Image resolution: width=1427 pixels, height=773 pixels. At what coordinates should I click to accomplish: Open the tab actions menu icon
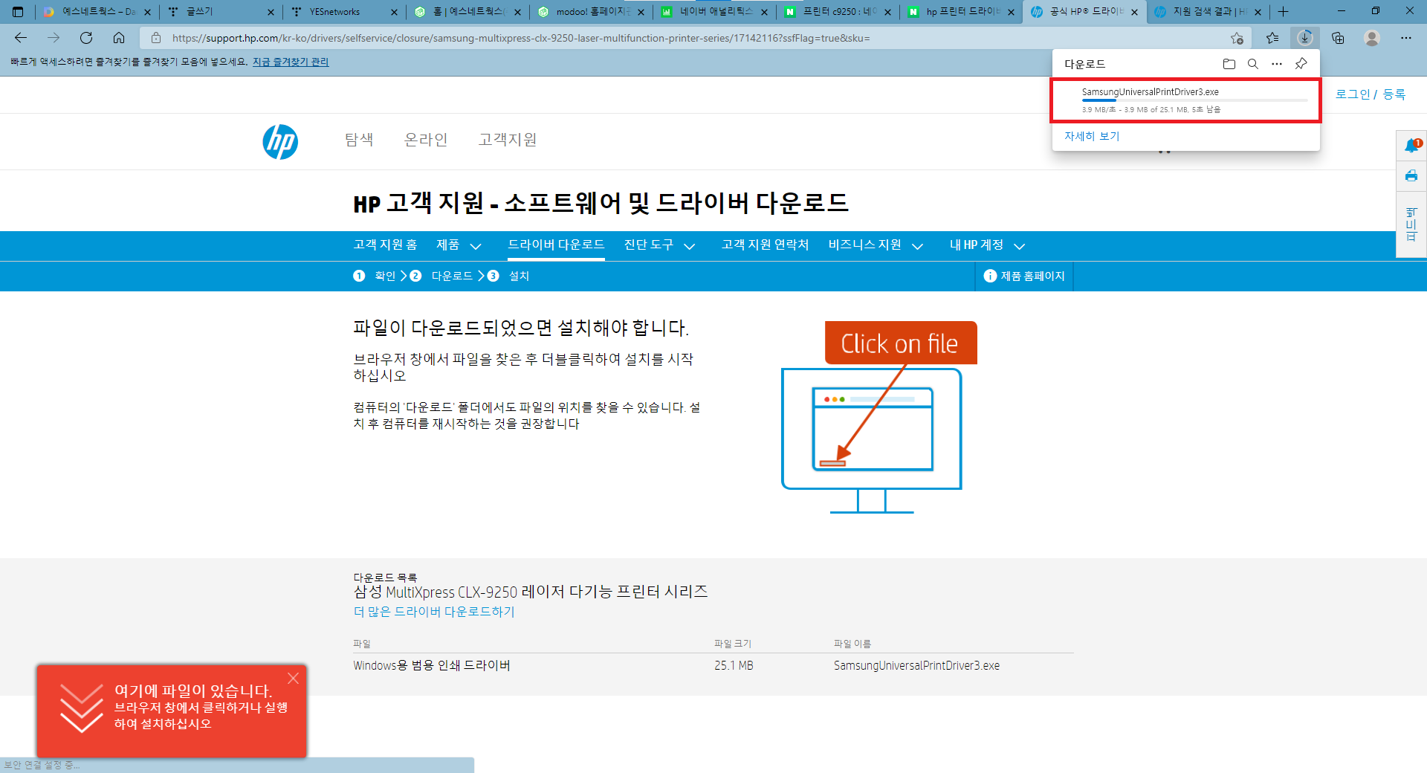(x=18, y=12)
